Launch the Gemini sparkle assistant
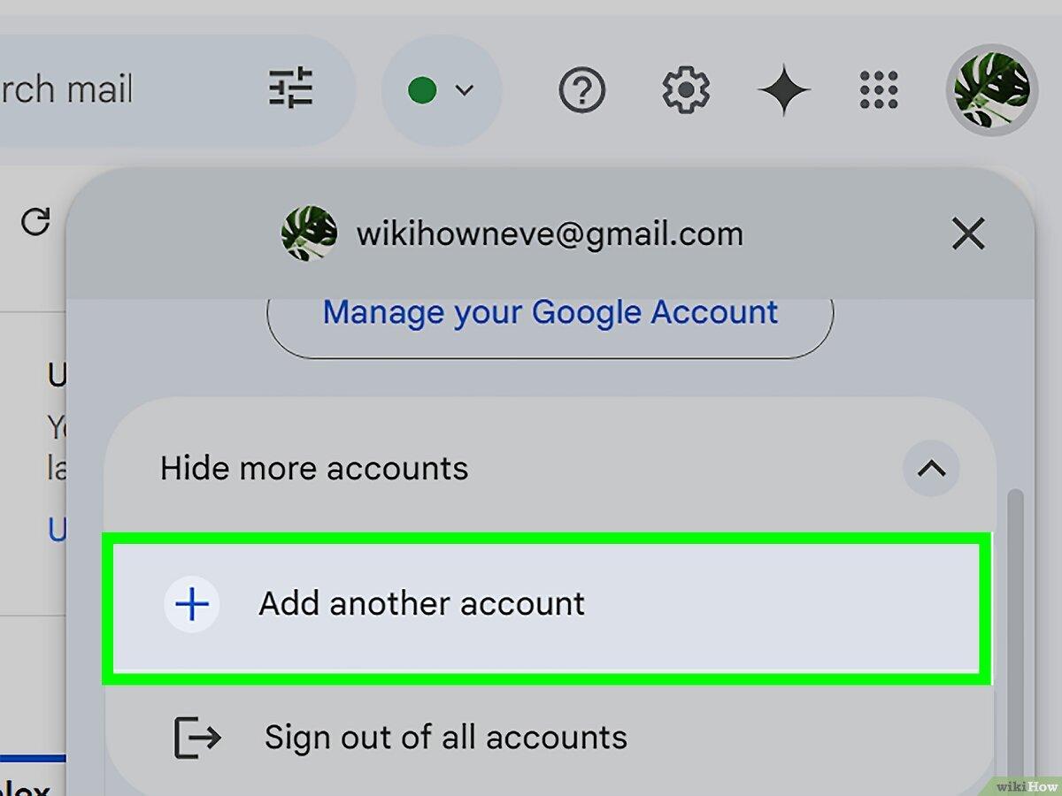This screenshot has height=796, width=1062. click(x=783, y=90)
